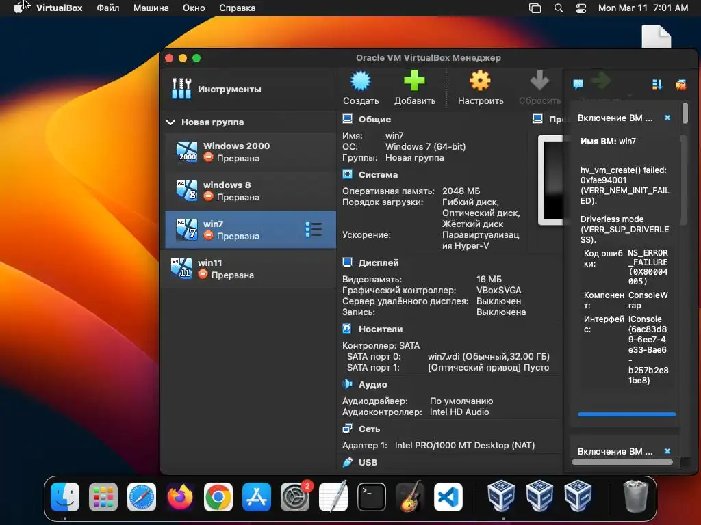Collapse the Новая группа group chevron
701x525 pixels.
coord(170,122)
